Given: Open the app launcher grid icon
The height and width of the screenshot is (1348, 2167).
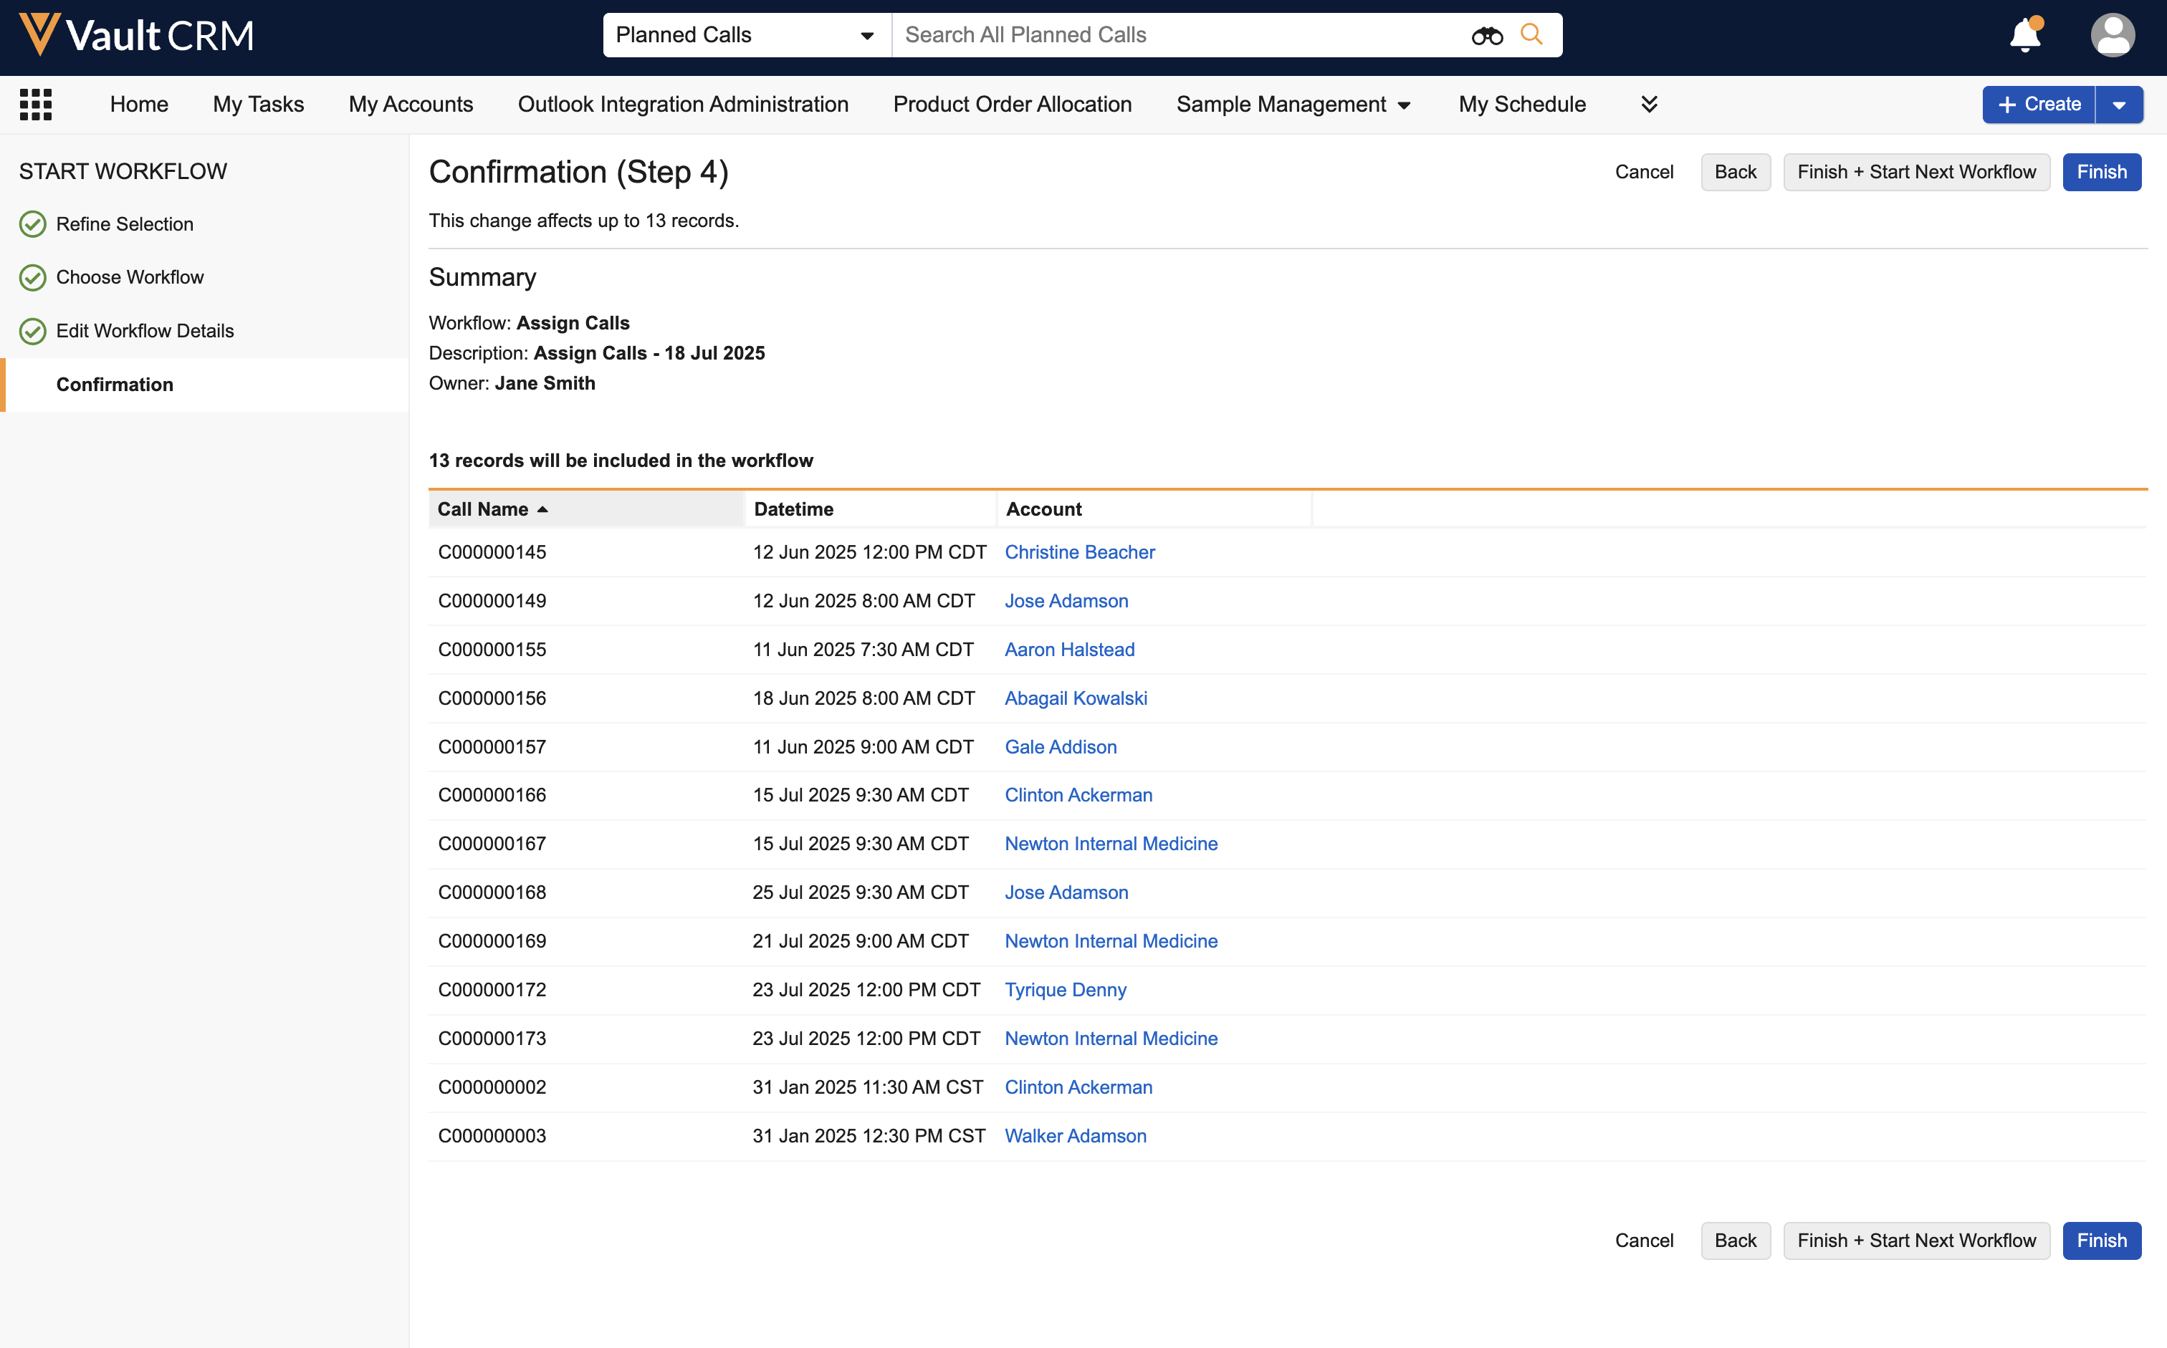Looking at the screenshot, I should pyautogui.click(x=36, y=105).
